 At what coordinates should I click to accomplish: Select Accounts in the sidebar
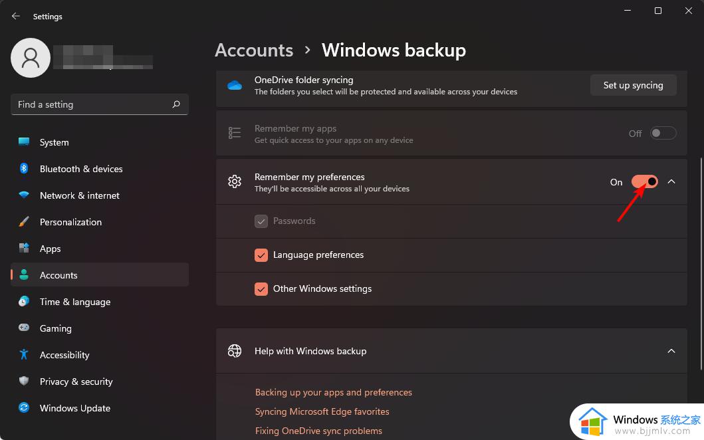(x=100, y=275)
